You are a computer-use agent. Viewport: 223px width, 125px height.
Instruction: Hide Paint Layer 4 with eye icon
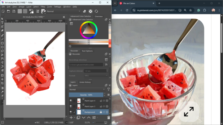click(71, 101)
